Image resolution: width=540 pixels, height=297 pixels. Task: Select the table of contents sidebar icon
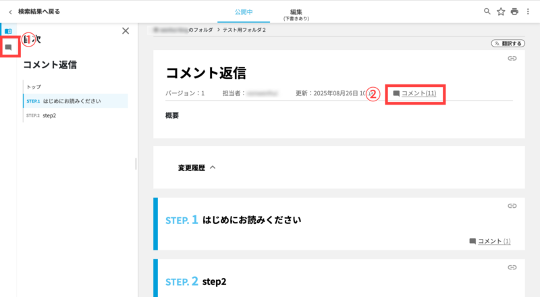8,31
